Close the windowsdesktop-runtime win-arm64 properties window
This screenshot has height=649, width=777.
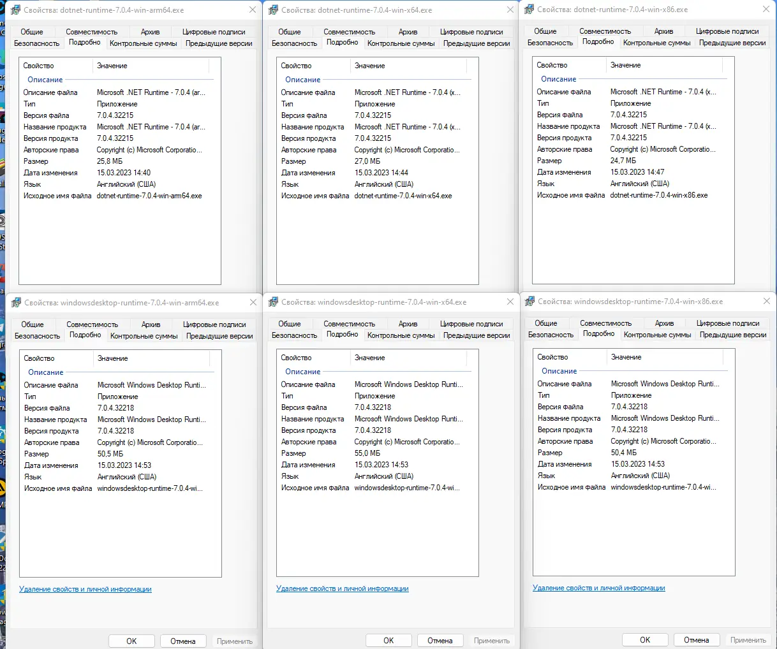(x=253, y=303)
